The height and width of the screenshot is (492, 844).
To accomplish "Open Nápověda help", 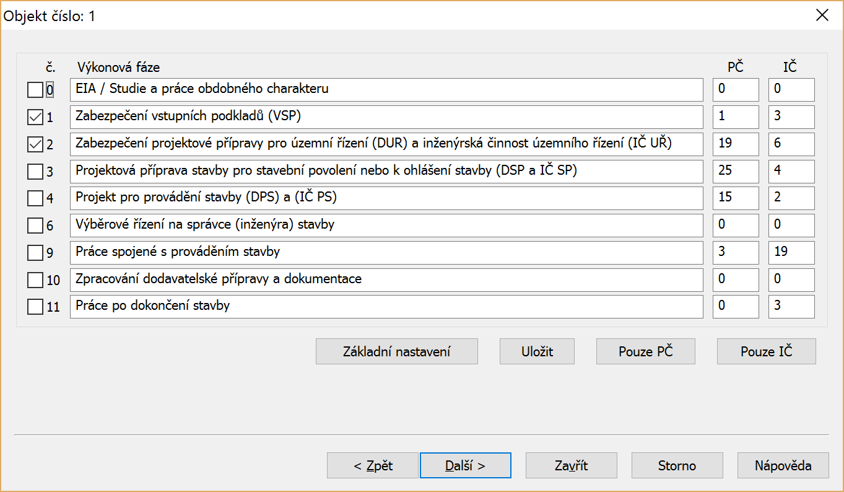I will (x=783, y=465).
